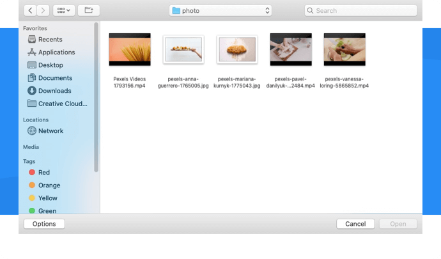The image size is (441, 259).
Task: Select the Red tag dot
Action: coord(32,172)
